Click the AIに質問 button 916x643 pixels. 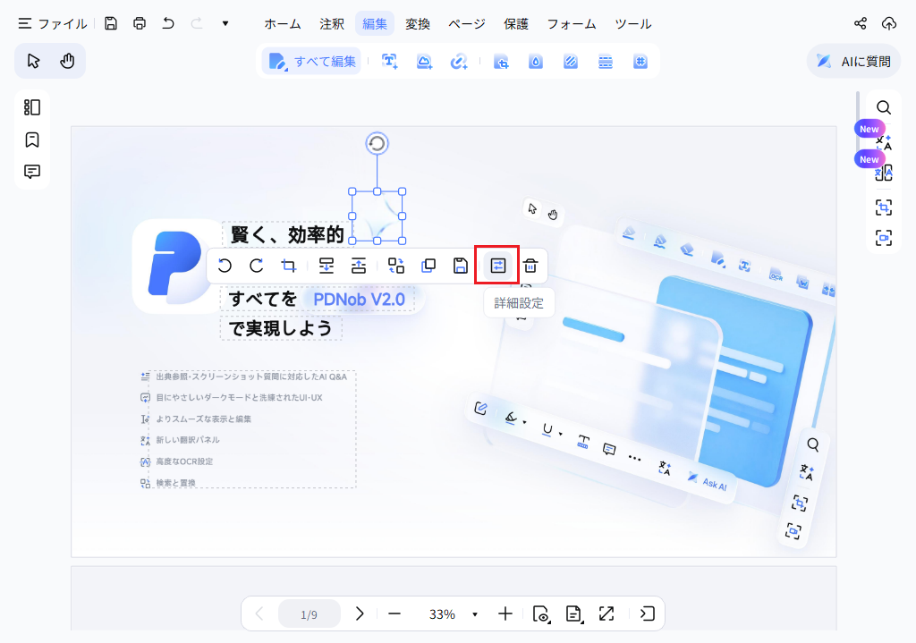click(x=853, y=62)
